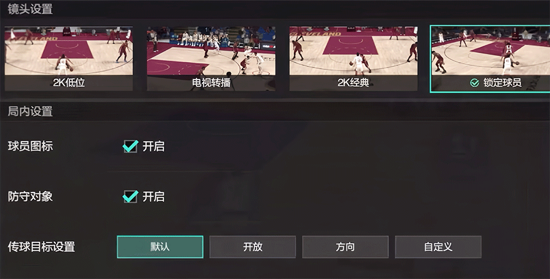Select the 自定义 pass target option
Viewport: 550px width, 279px height.
pyautogui.click(x=438, y=247)
